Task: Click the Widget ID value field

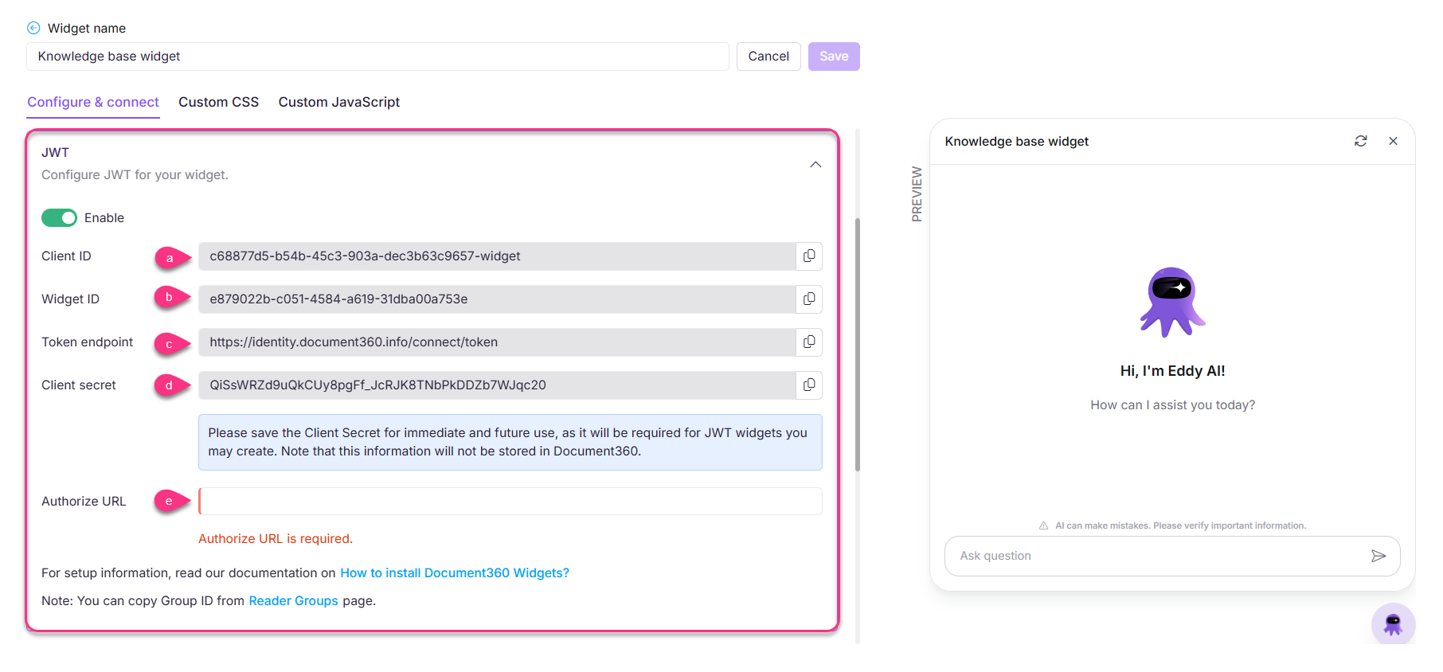Action: [x=497, y=299]
